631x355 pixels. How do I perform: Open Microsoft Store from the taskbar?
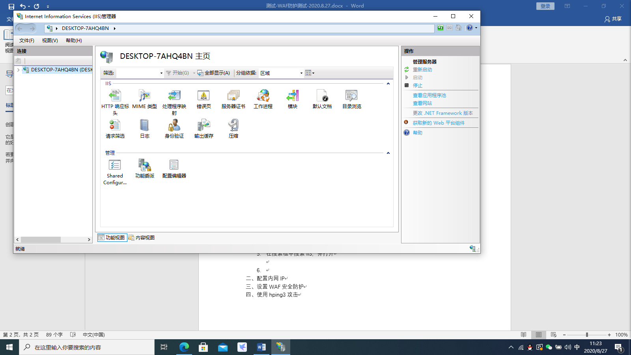[203, 347]
